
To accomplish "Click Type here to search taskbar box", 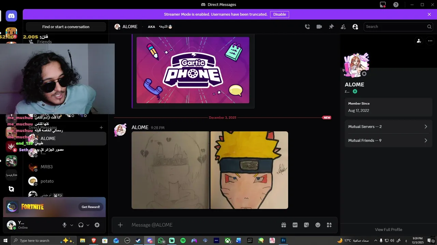I will [x=43, y=241].
